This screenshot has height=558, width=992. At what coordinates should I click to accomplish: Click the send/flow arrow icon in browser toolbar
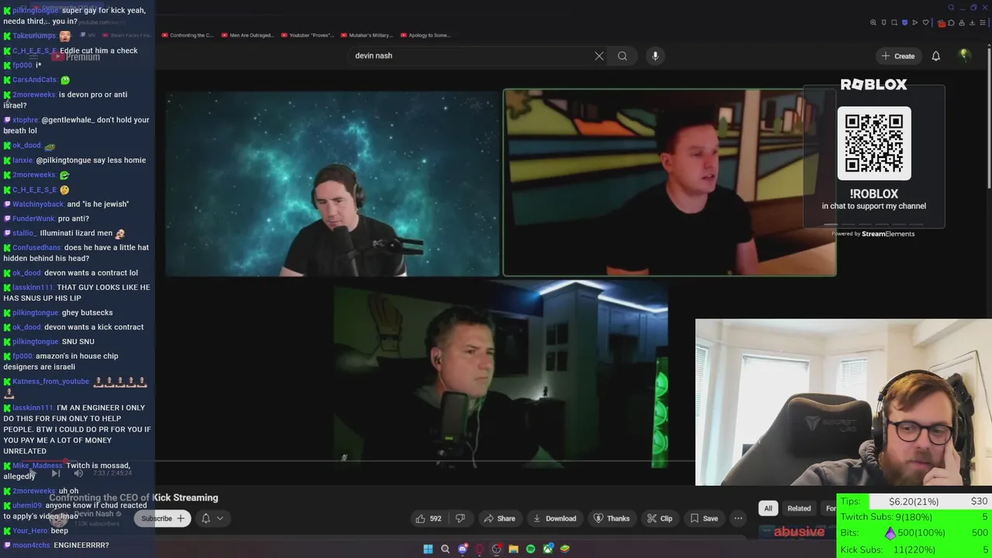[x=914, y=22]
